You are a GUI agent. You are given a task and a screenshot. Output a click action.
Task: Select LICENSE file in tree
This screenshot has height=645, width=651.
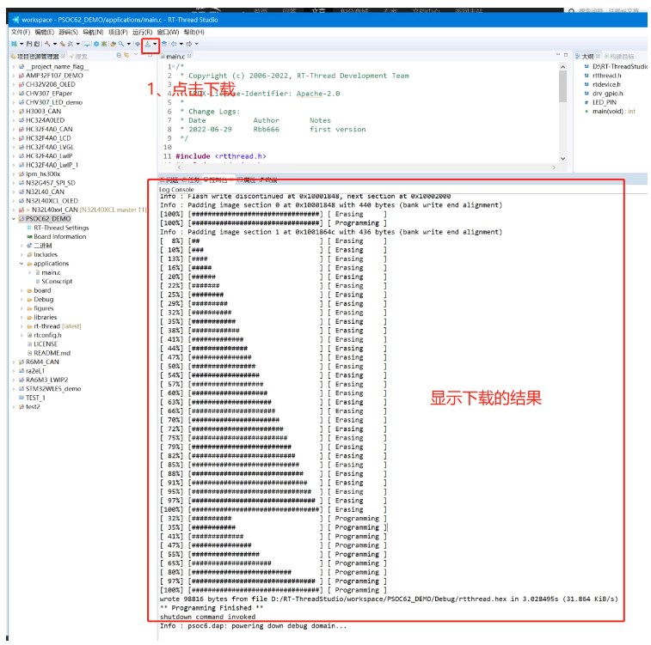pyautogui.click(x=46, y=344)
